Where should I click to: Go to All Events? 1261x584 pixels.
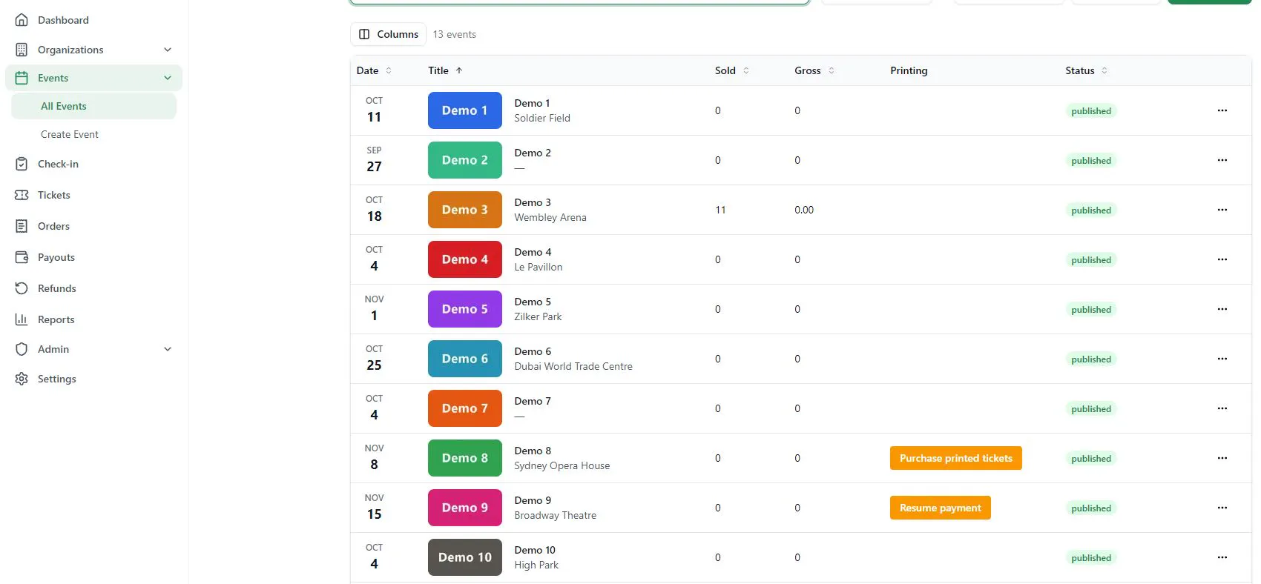[x=94, y=106]
